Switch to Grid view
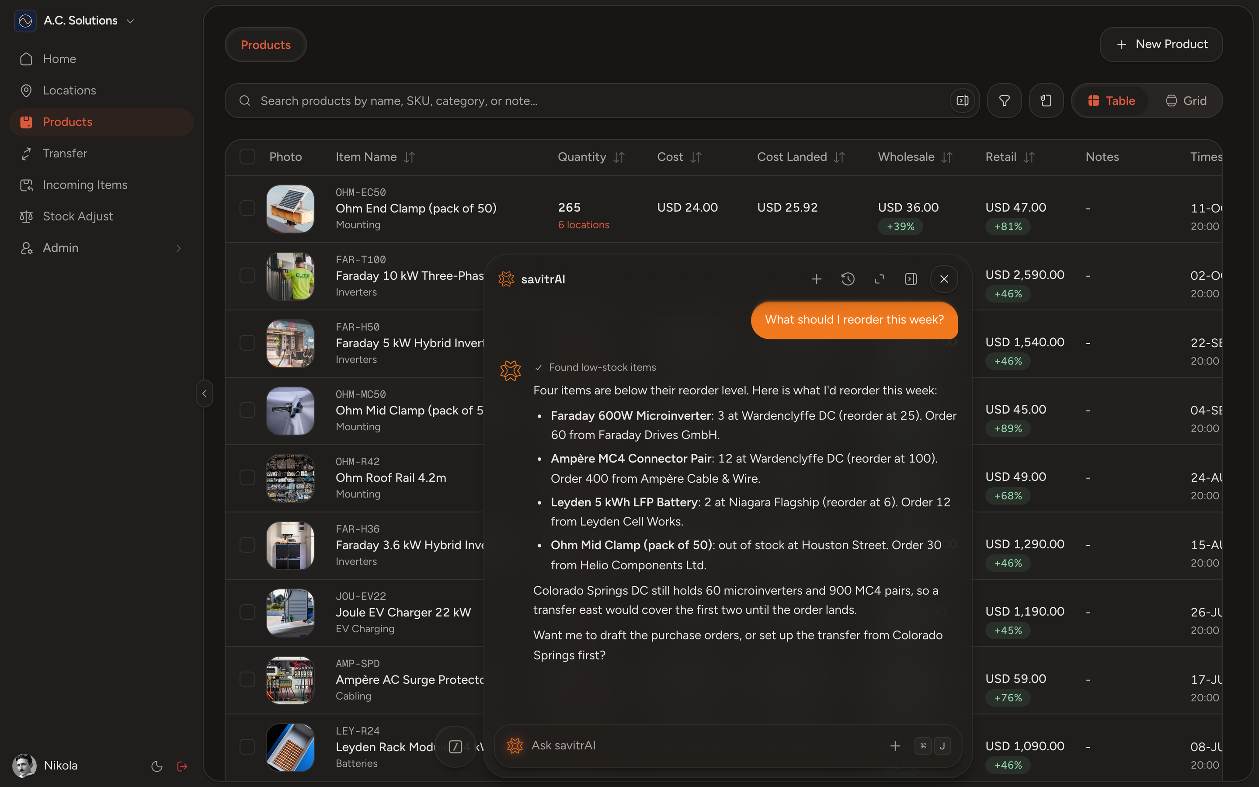Viewport: 1259px width, 787px height. pos(1186,101)
